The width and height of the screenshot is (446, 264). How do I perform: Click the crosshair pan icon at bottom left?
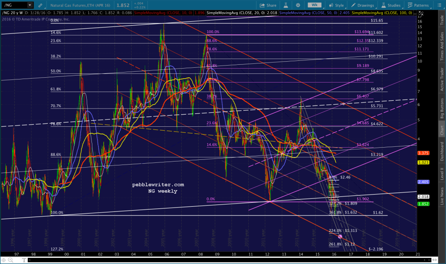point(3,260)
